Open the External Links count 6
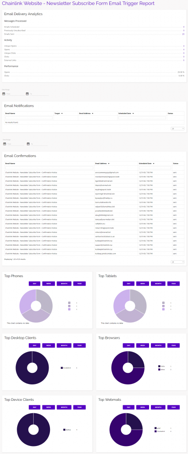 coord(184,60)
